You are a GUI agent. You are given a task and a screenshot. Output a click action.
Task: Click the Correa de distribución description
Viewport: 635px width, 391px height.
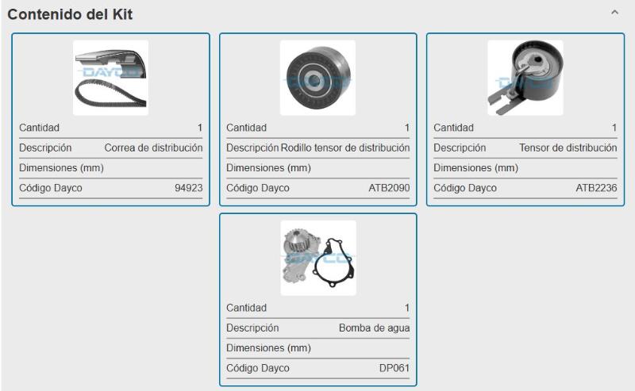pyautogui.click(x=153, y=148)
